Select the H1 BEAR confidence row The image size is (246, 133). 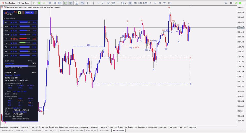pyautogui.click(x=20, y=39)
